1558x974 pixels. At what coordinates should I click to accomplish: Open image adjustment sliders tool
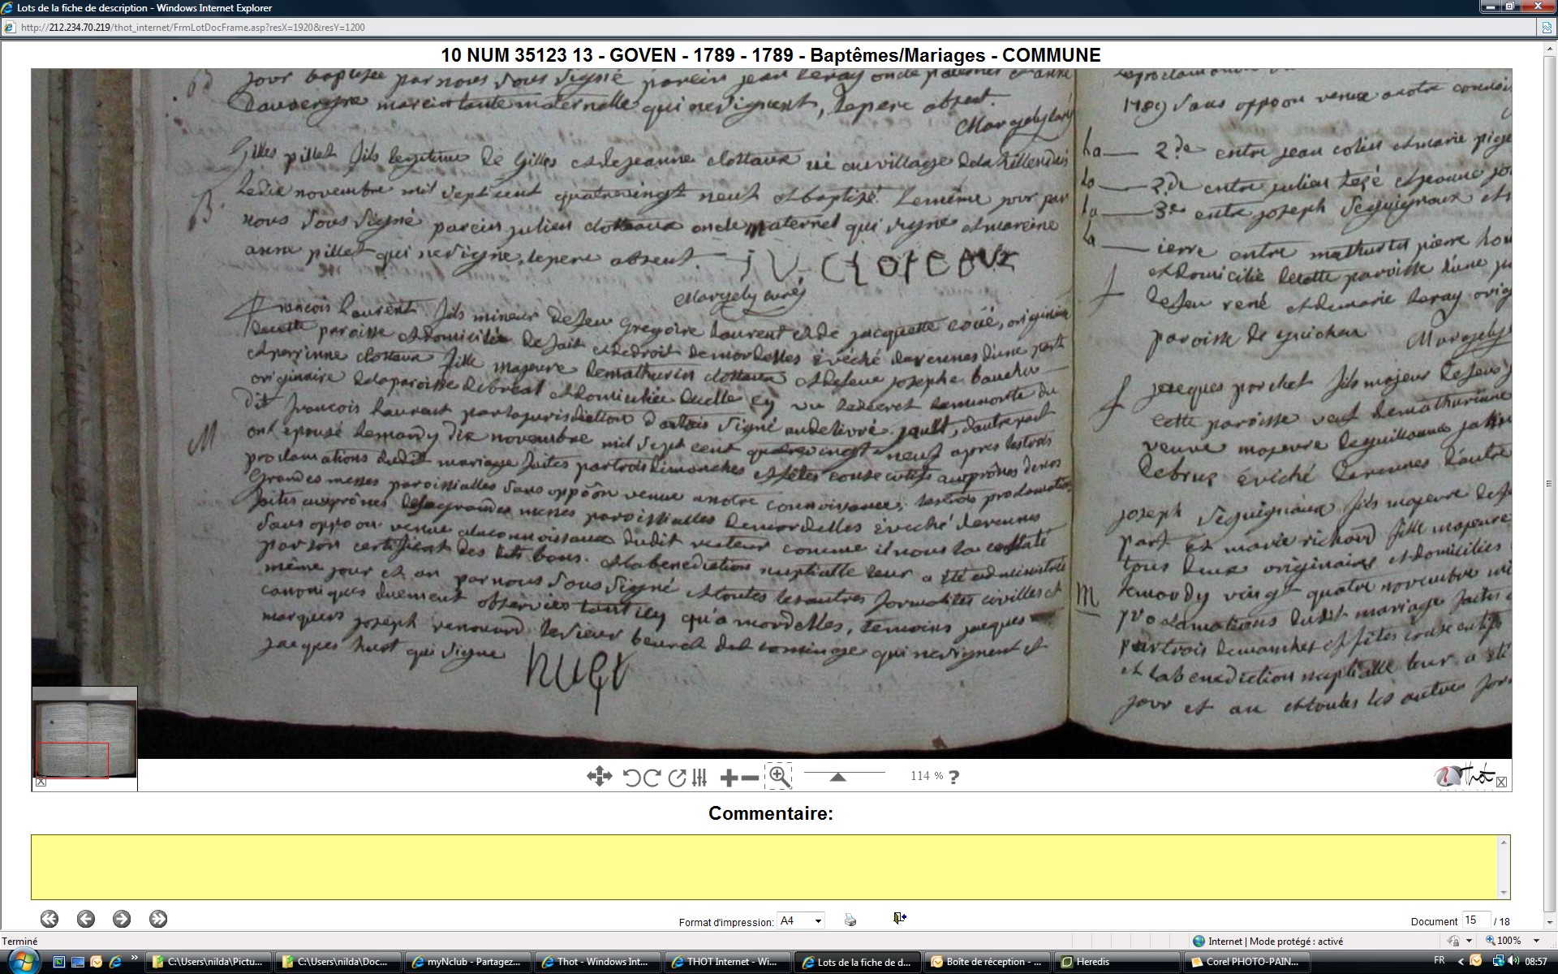point(699,778)
